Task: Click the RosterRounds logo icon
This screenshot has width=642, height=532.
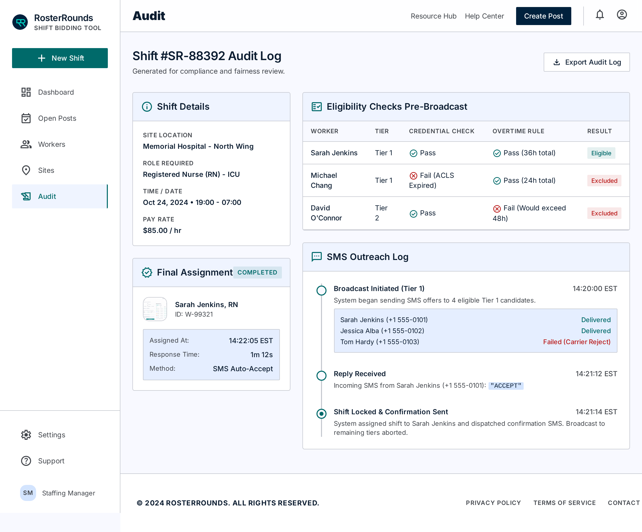Action: [x=20, y=22]
